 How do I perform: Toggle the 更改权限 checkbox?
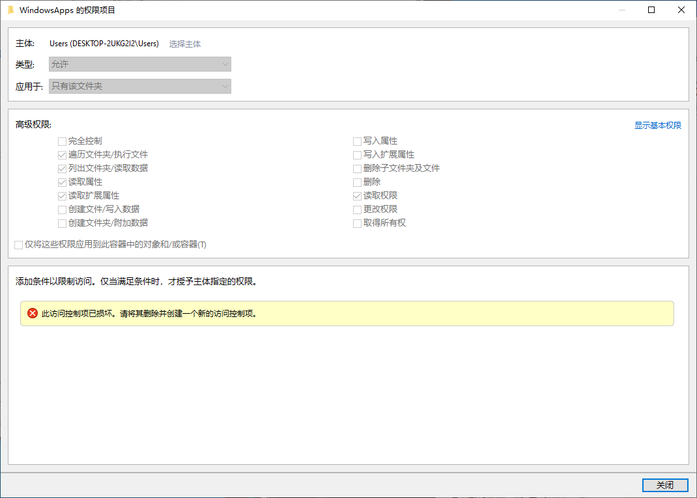357,210
